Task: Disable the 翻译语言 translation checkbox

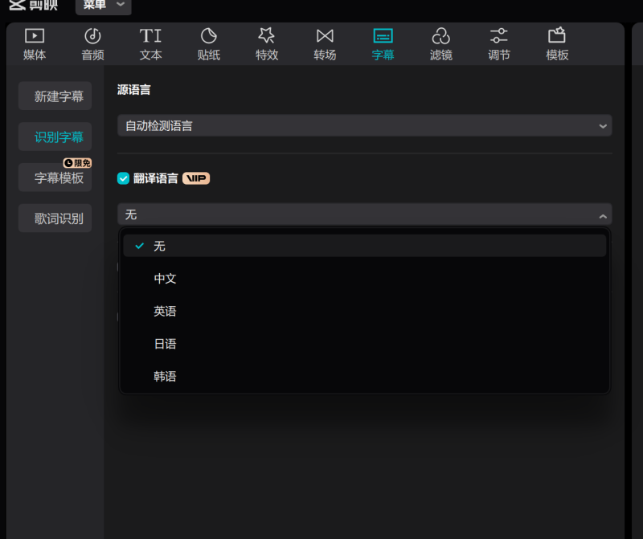Action: [123, 178]
